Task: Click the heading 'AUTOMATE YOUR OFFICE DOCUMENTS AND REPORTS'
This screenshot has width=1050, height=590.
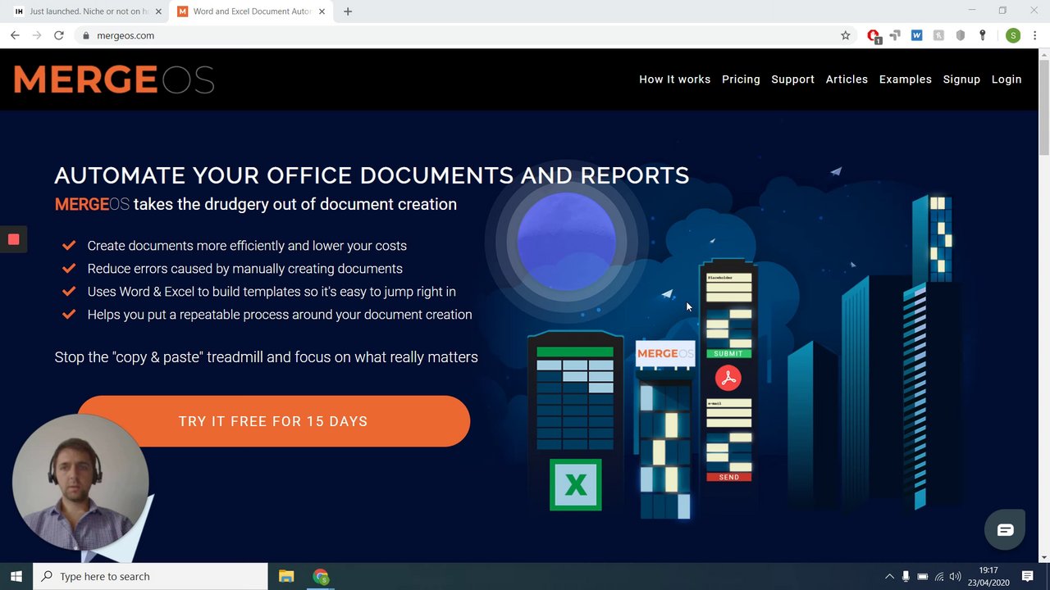Action: 372,175
